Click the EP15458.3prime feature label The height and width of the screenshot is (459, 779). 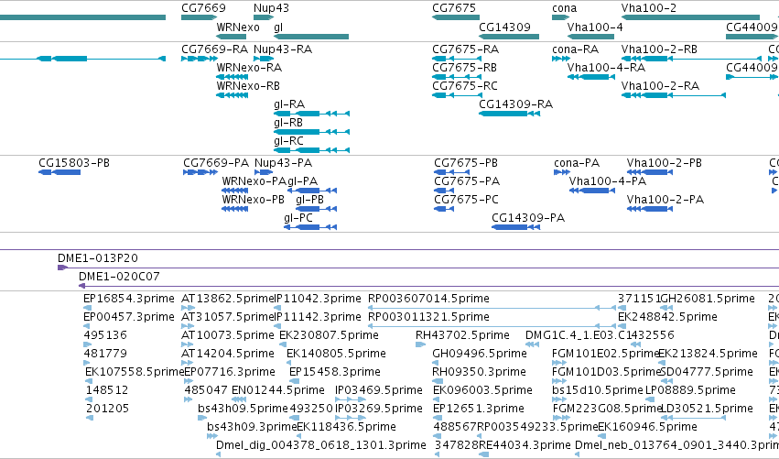click(x=335, y=373)
